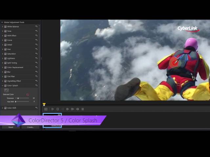Click the Detail adjustment label
Viewport: 210px width, 157px height.
10,45
